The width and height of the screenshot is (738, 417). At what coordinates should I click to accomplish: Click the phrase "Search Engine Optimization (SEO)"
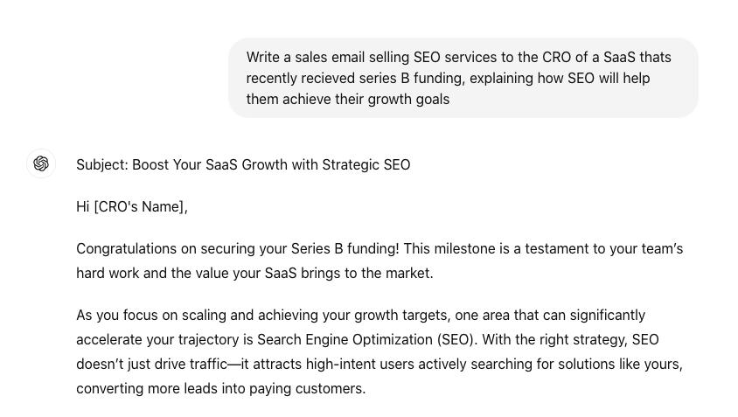click(x=367, y=339)
